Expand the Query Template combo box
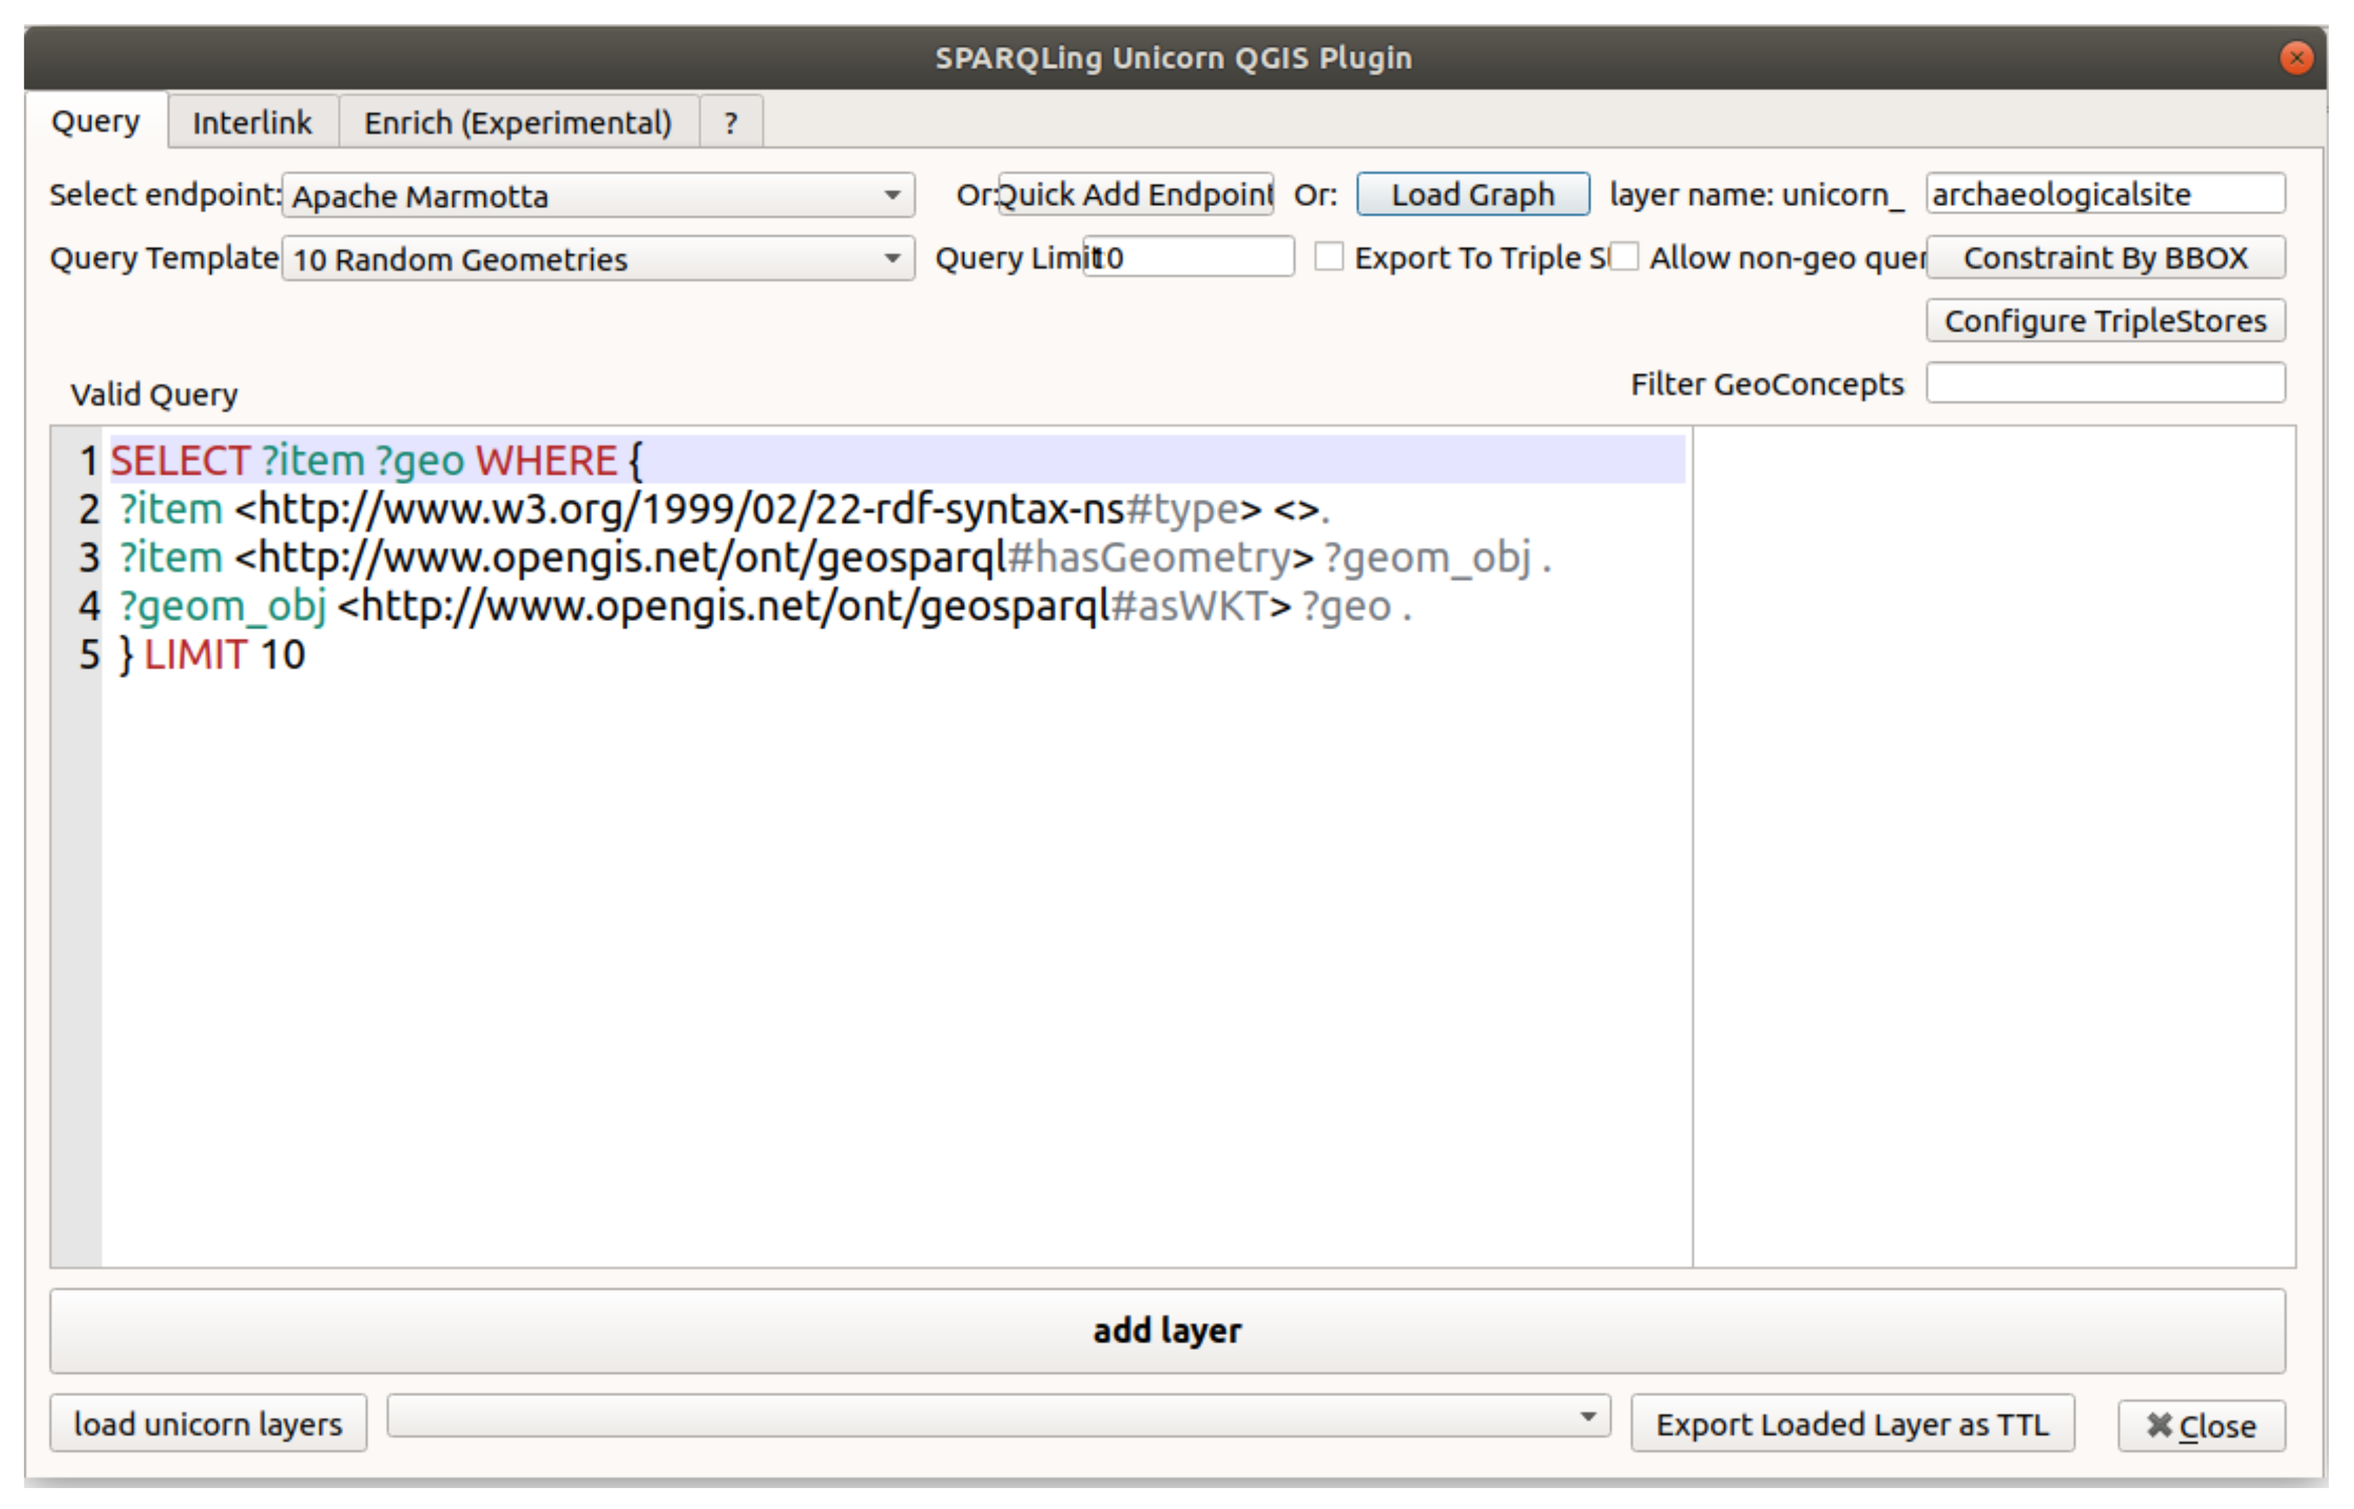The width and height of the screenshot is (2354, 1509). (598, 258)
